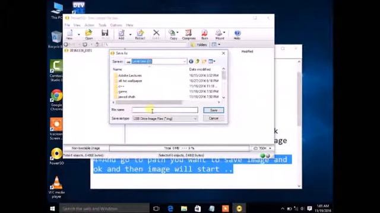Click the Date modified column header in Save As

coord(200,69)
